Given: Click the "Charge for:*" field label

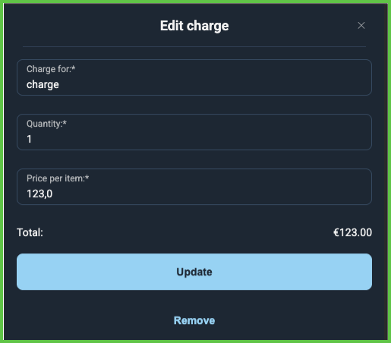Looking at the screenshot, I should coord(51,69).
